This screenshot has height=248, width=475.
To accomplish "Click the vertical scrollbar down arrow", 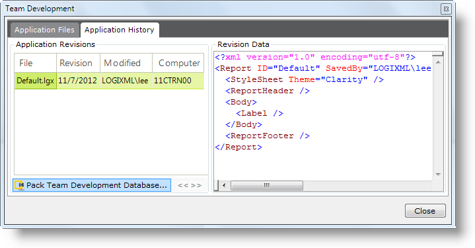I will click(x=438, y=175).
